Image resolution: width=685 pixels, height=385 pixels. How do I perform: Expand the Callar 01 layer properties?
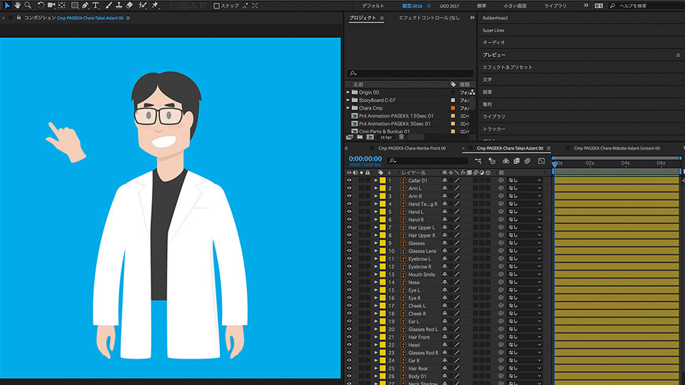click(376, 180)
